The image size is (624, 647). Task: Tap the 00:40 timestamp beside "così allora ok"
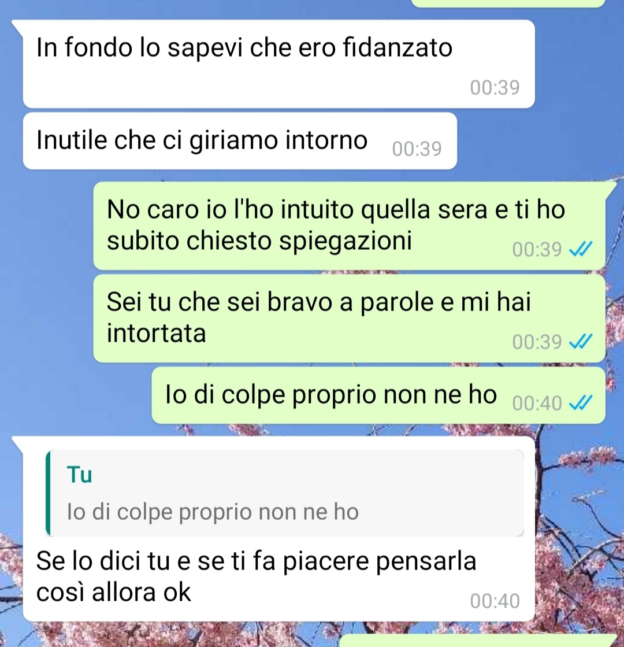pyautogui.click(x=495, y=601)
